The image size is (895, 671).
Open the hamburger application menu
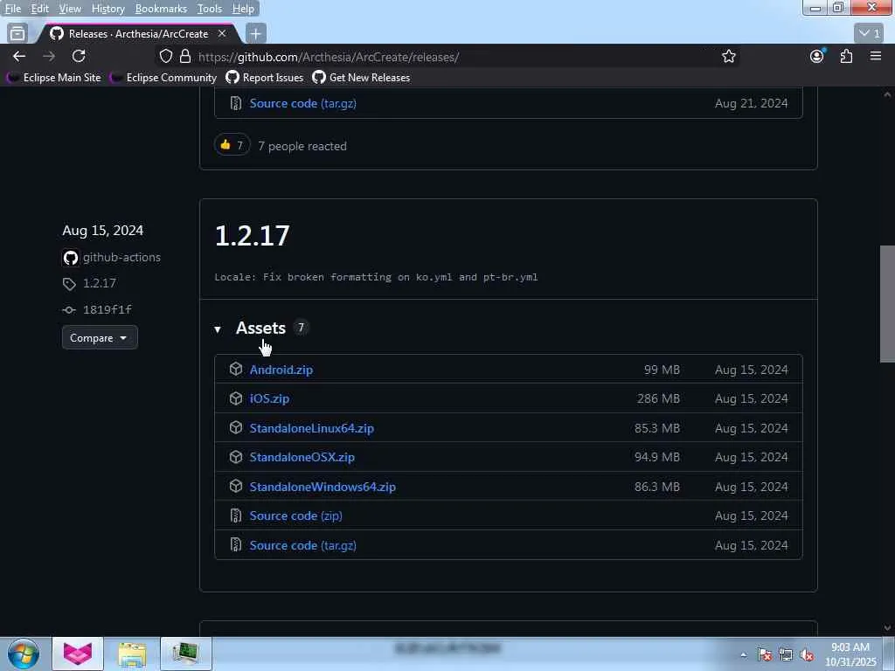click(876, 56)
